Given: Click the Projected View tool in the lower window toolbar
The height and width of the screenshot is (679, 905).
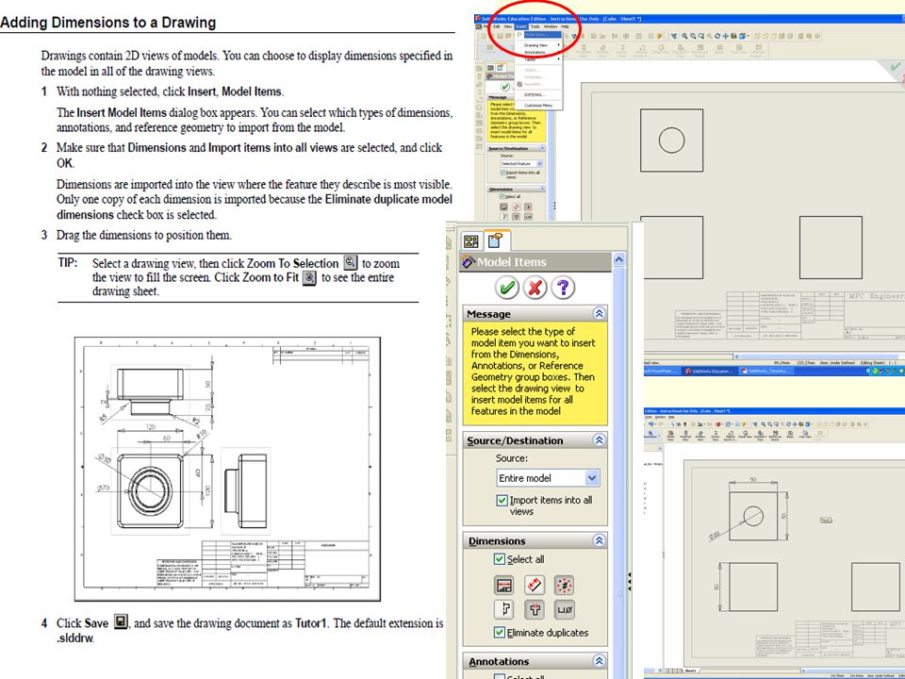Looking at the screenshot, I should [685, 437].
